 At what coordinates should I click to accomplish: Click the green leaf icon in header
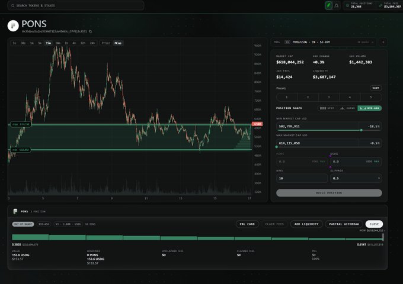tap(328, 5)
